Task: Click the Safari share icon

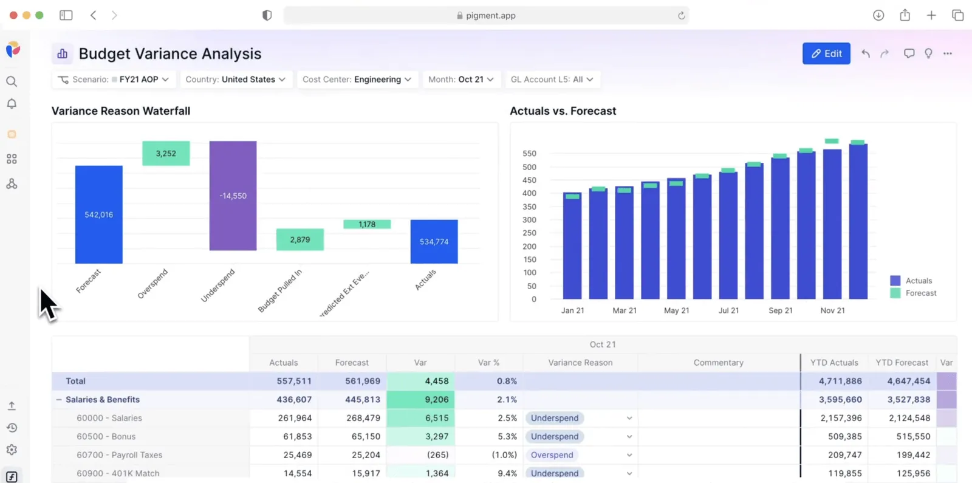Action: tap(905, 15)
